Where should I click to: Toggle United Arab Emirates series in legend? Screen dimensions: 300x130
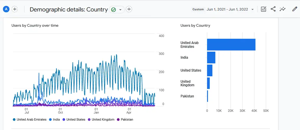[x=29, y=119]
